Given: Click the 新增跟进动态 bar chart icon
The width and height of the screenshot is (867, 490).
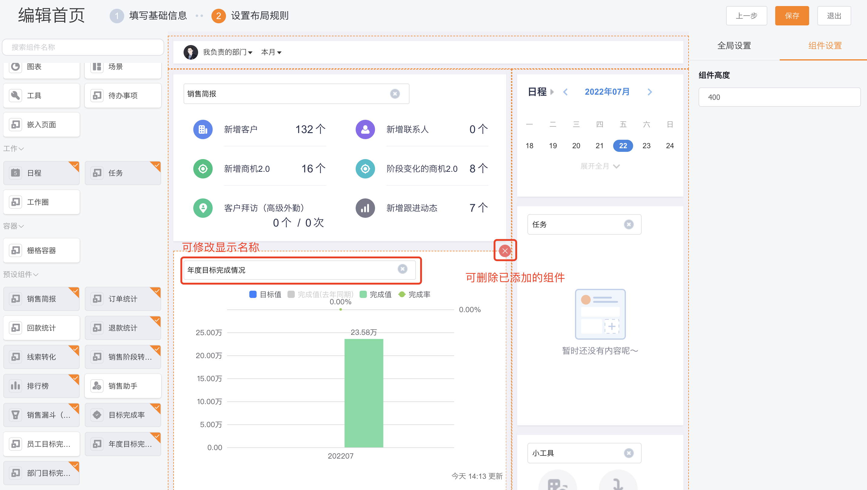Looking at the screenshot, I should click(x=365, y=208).
